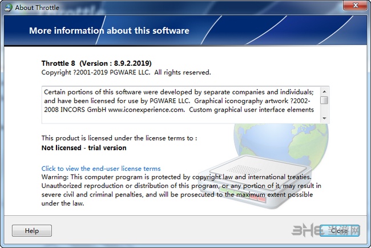The width and height of the screenshot is (371, 248).
Task: Click the scrollbar thumb in credits box
Action: pyautogui.click(x=324, y=100)
